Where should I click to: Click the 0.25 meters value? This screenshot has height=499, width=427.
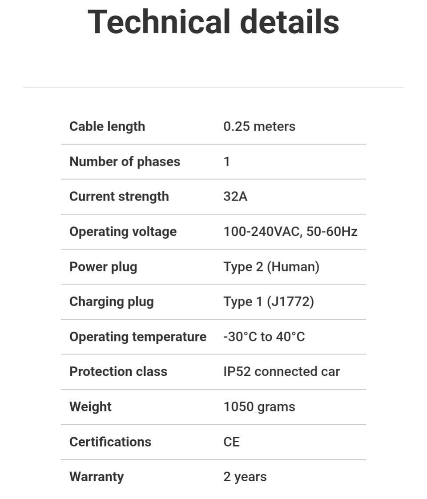coord(259,126)
